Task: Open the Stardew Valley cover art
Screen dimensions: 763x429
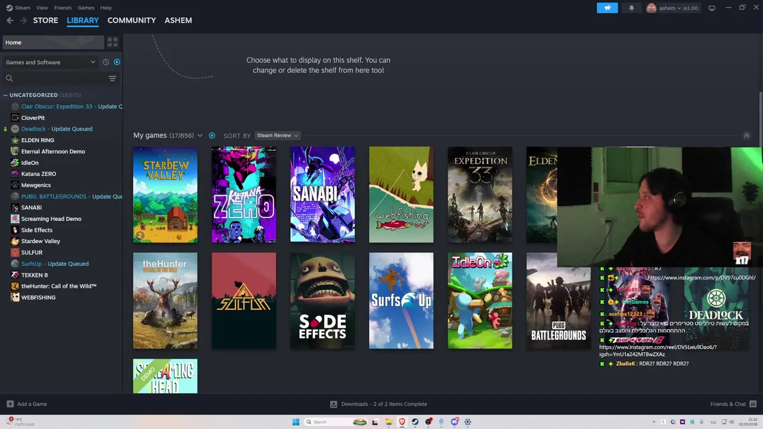Action: (x=165, y=195)
